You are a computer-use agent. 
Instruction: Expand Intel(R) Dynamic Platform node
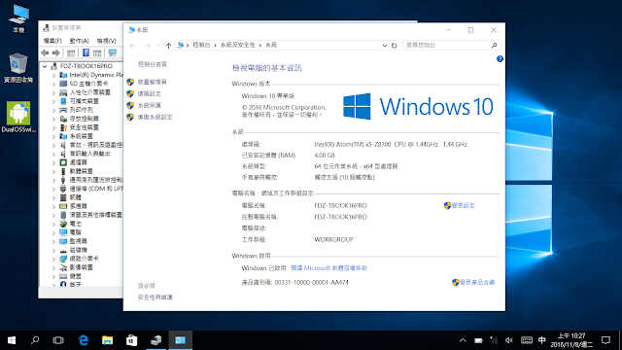pyautogui.click(x=53, y=75)
